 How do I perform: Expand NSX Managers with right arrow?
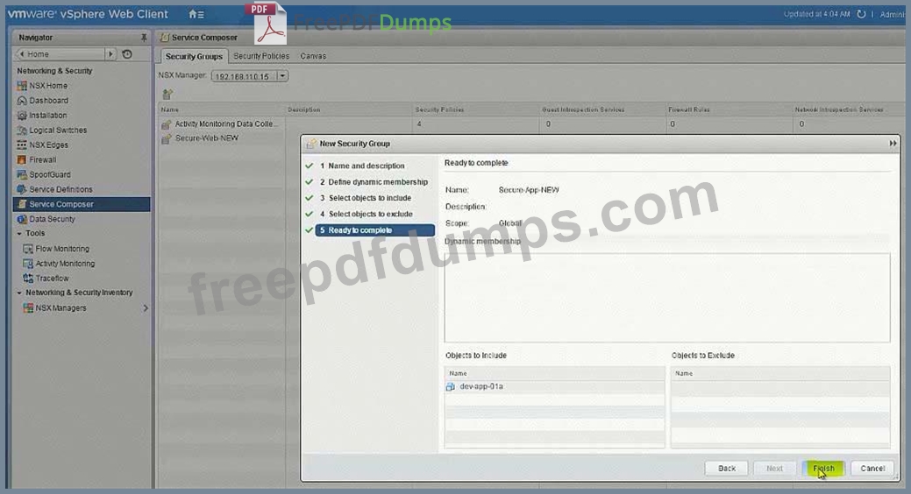[x=146, y=308]
